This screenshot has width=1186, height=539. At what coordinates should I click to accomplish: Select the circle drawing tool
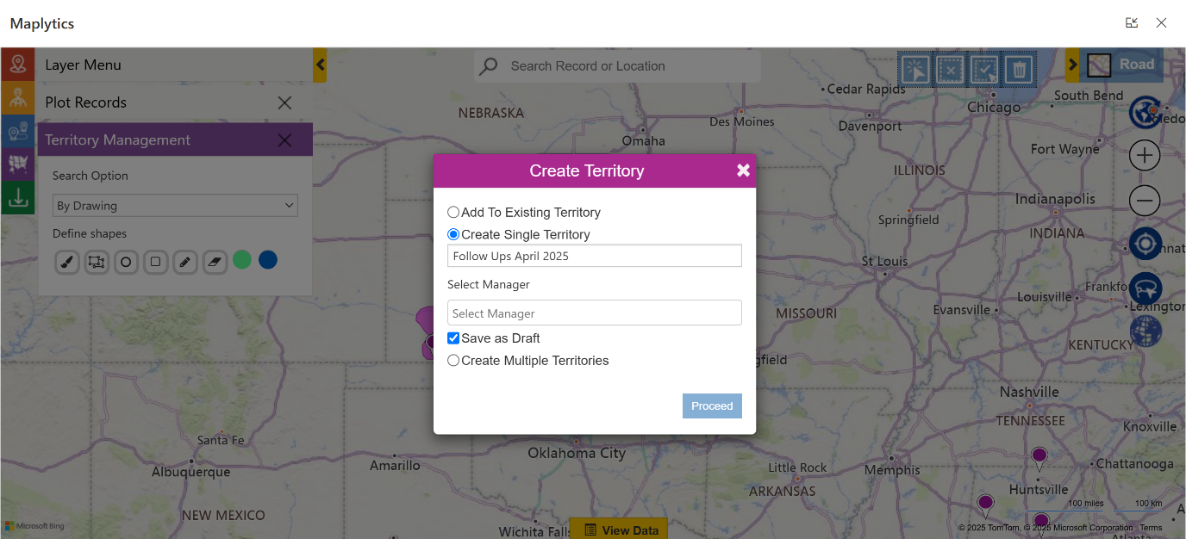point(126,262)
